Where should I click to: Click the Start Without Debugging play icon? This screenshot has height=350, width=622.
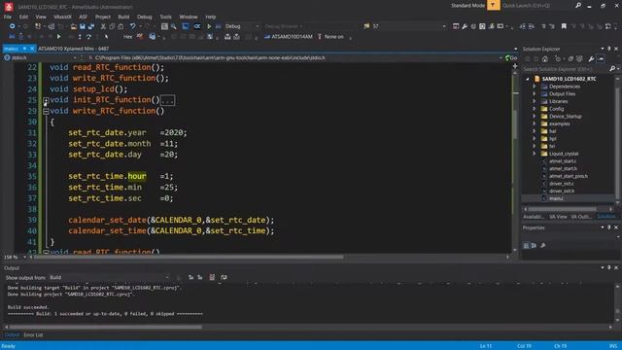click(209, 26)
